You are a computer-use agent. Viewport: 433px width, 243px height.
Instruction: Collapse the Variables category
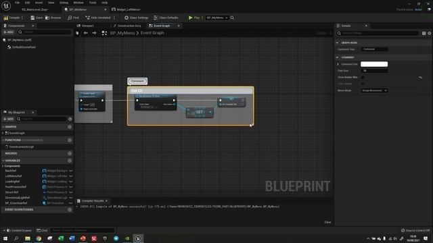(3, 161)
